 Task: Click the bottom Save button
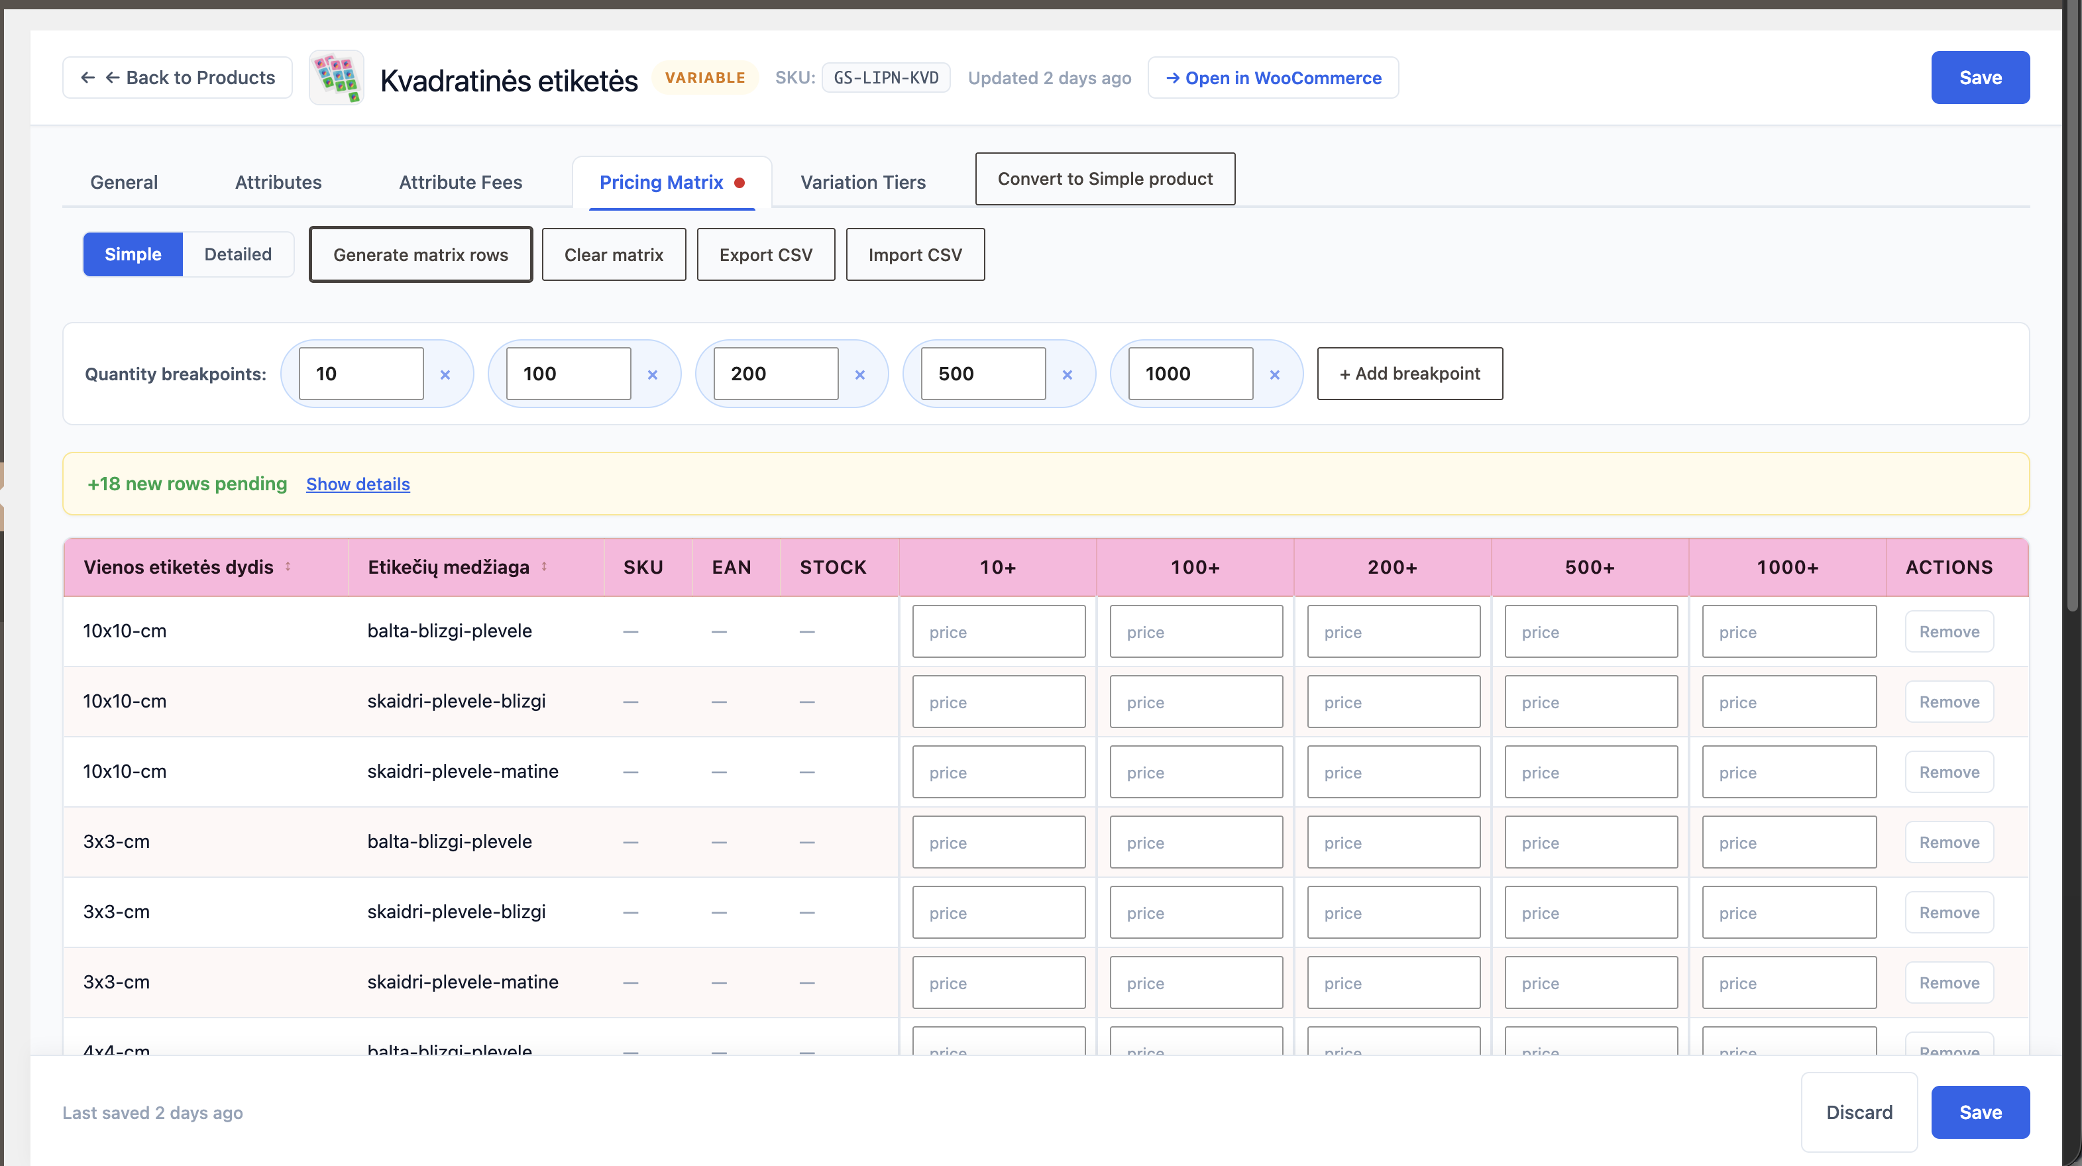1980,1112
